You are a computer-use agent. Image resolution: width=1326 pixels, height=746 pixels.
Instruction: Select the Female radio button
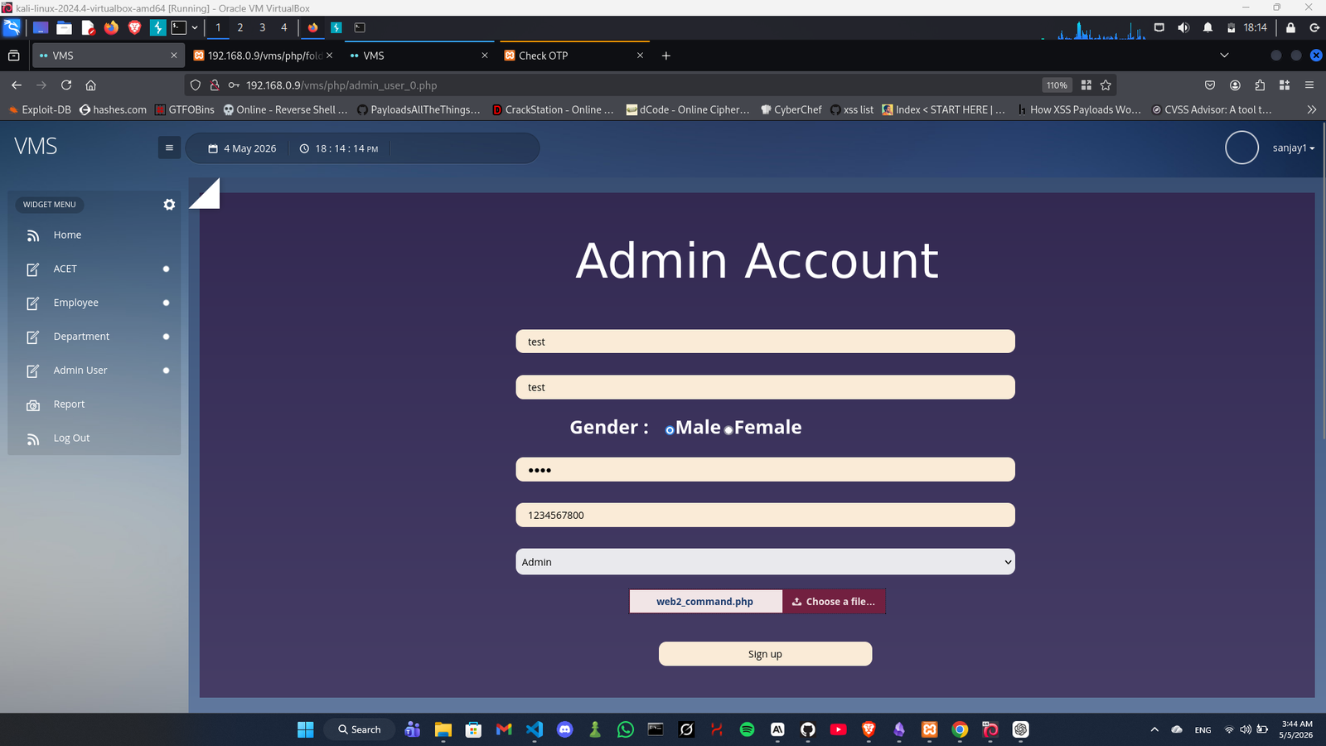click(x=728, y=430)
